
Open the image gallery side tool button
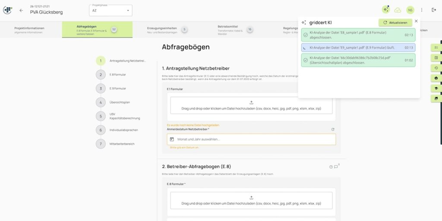point(436,98)
